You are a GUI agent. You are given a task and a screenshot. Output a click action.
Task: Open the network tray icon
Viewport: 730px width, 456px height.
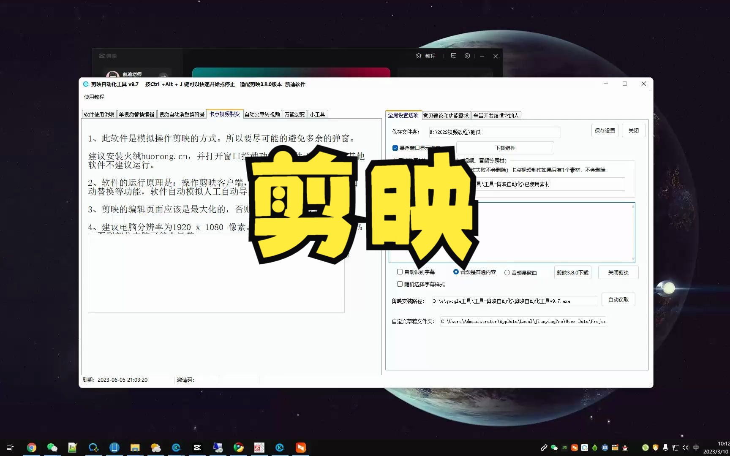[x=676, y=448]
